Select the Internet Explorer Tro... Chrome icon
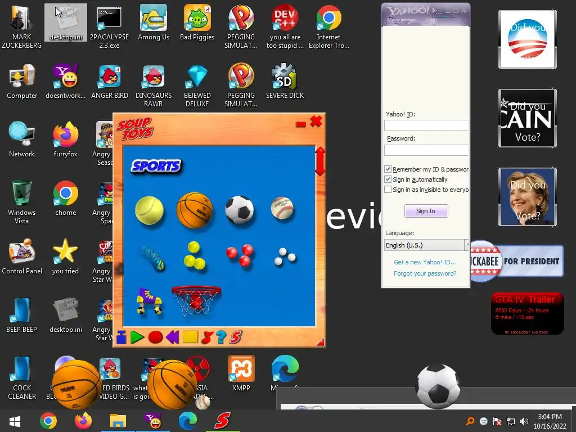Screen dimensions: 576x432 pyautogui.click(x=328, y=27)
